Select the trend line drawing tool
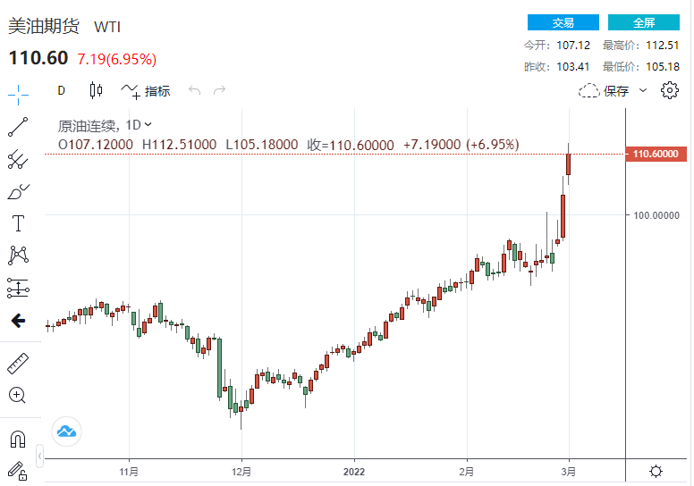Screen dimensions: 694x486 (18, 126)
